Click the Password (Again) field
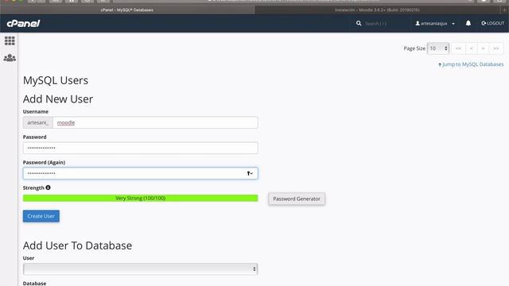The height and width of the screenshot is (286, 509). click(140, 173)
